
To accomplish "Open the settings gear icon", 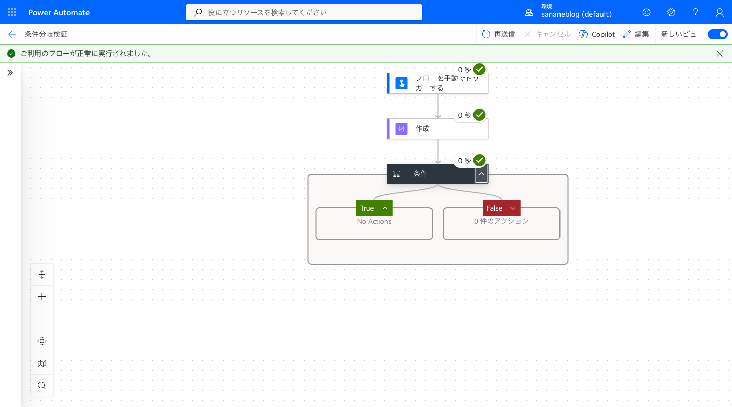I will coord(671,12).
